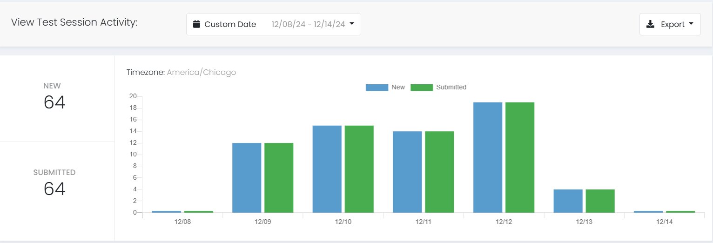Click the 12/08 - 12/14/24 date range text
The image size is (713, 243).
308,24
